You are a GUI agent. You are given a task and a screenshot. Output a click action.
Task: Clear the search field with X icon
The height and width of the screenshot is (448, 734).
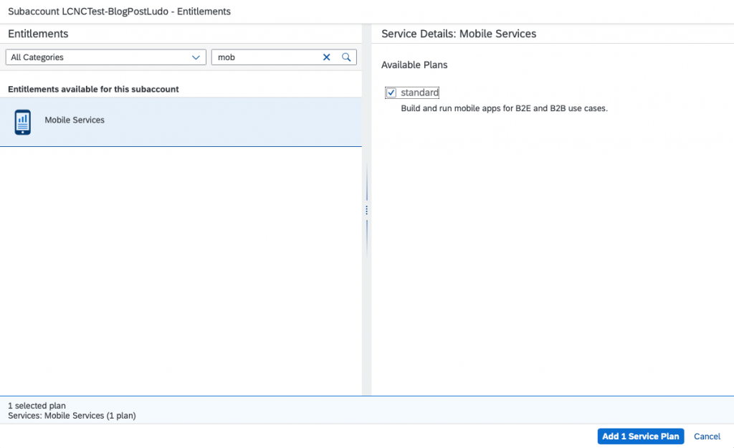coord(326,57)
